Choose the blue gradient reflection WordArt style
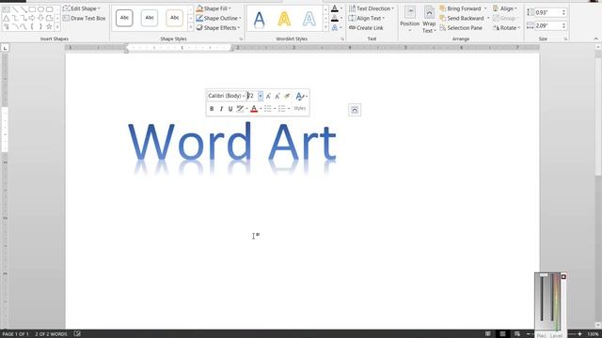The width and height of the screenshot is (602, 338). 260,19
